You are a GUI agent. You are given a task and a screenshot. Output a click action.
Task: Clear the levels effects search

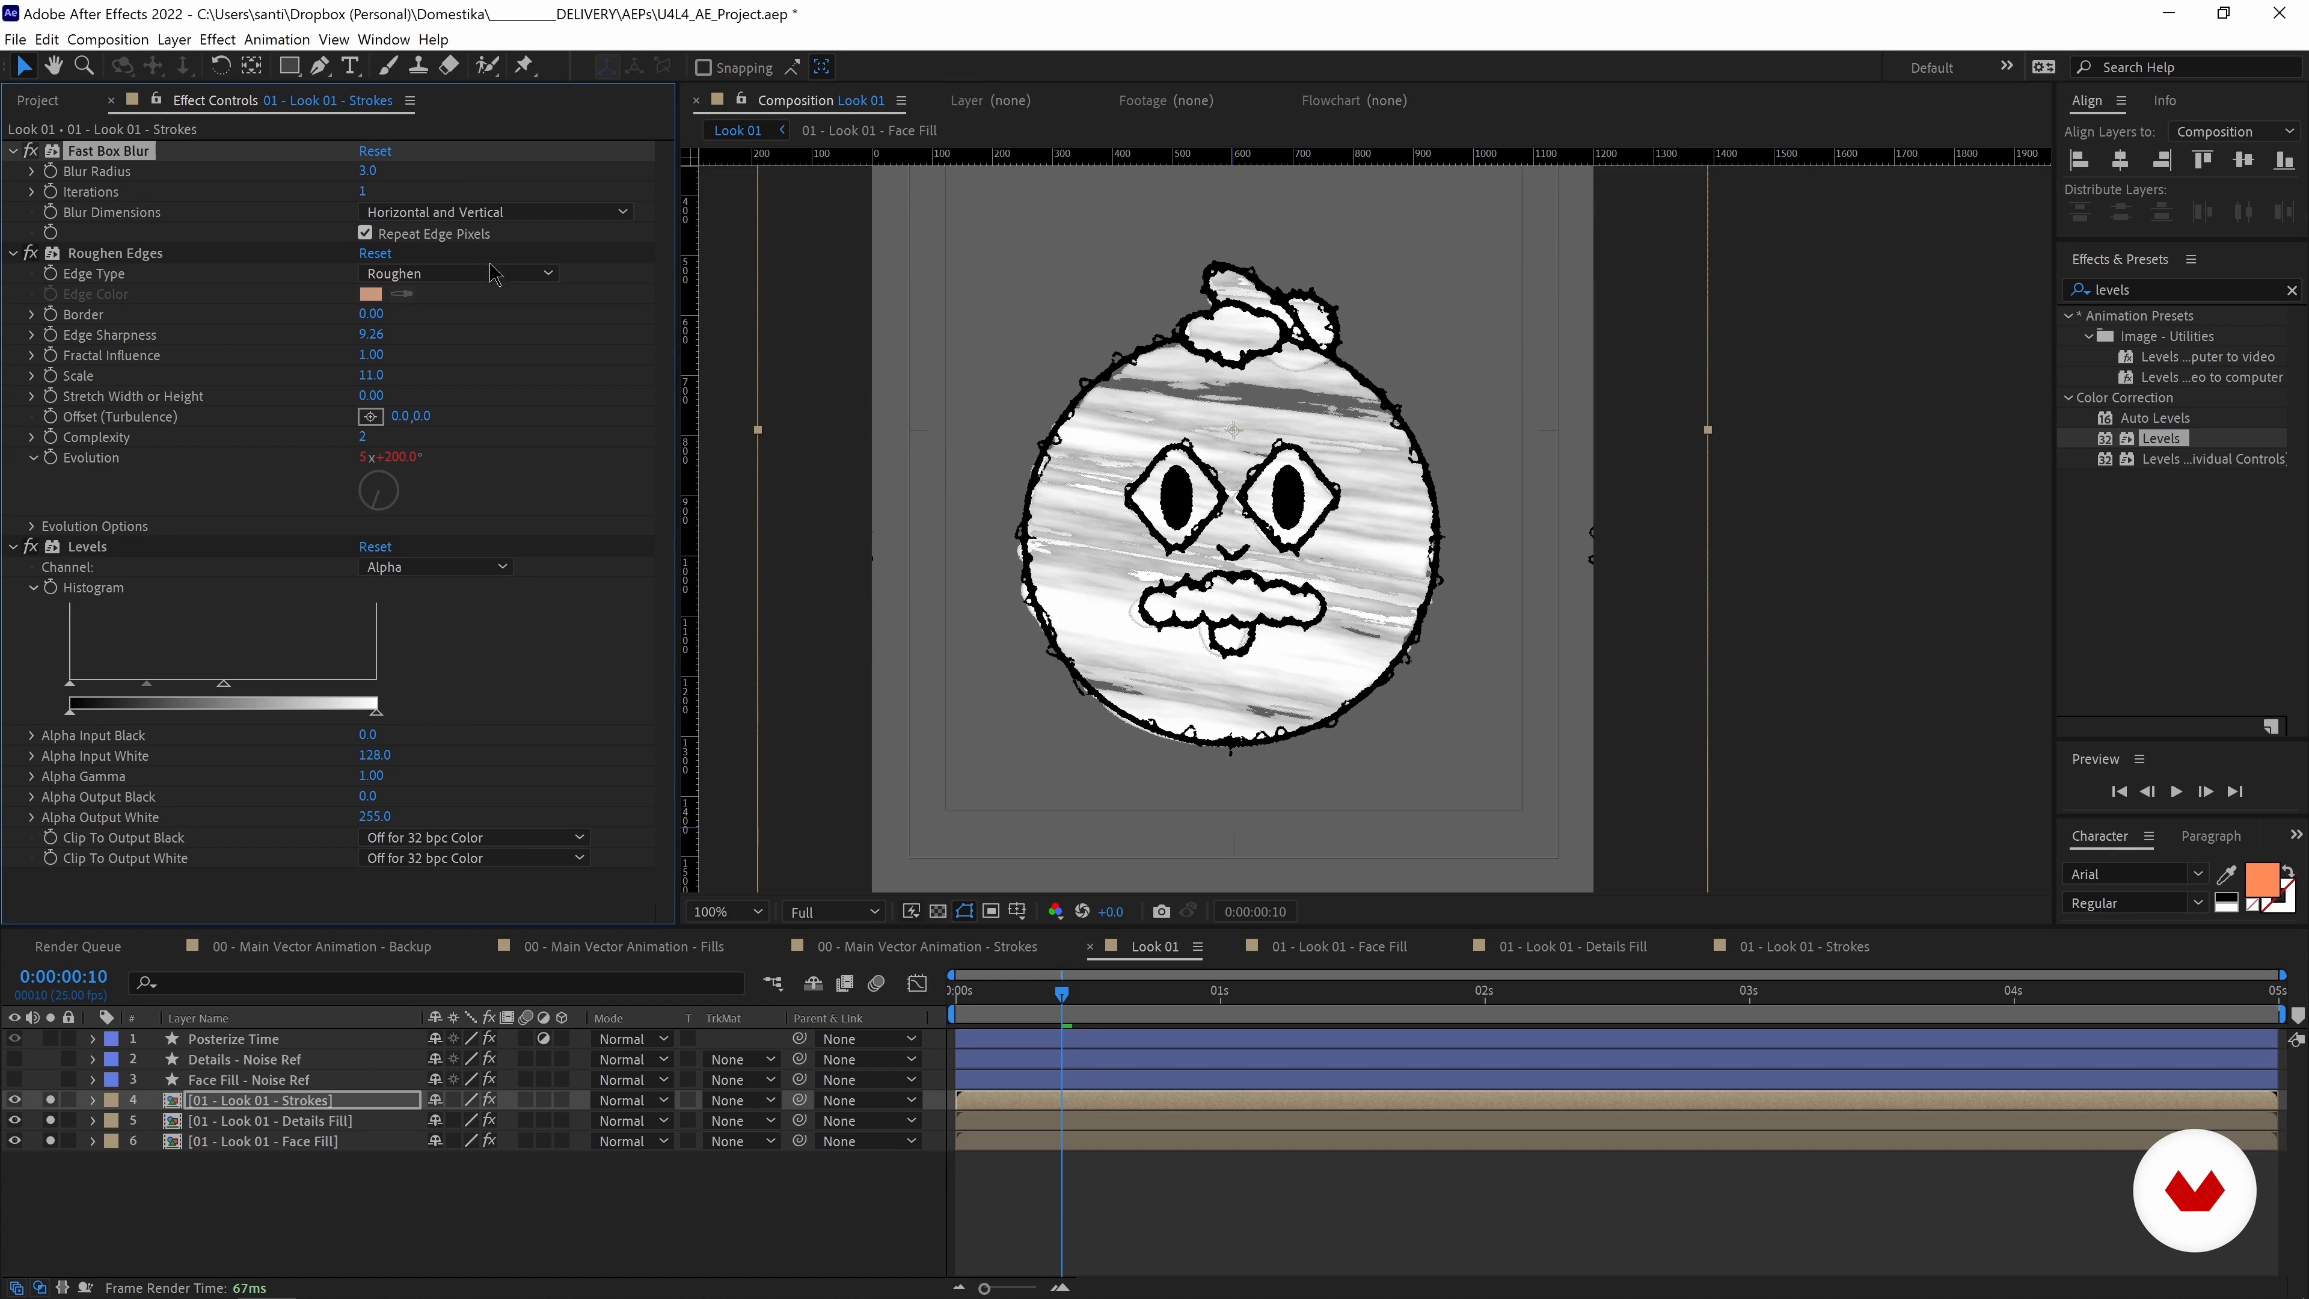pos(2292,290)
